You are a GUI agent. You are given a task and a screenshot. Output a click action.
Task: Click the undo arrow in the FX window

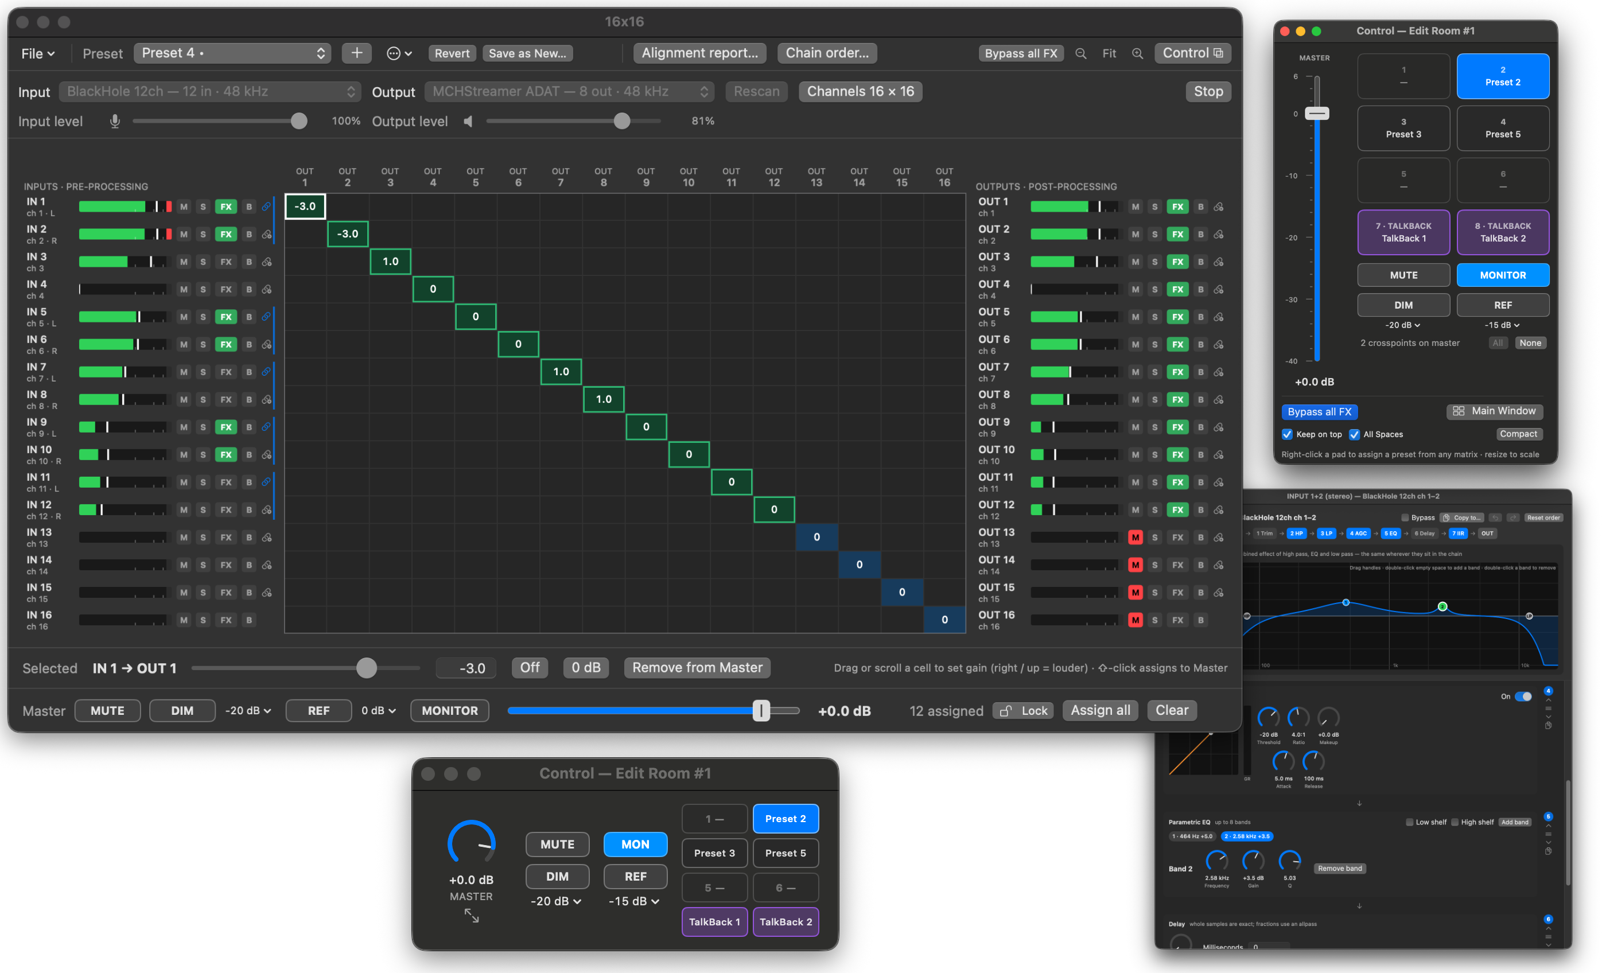(x=1495, y=518)
